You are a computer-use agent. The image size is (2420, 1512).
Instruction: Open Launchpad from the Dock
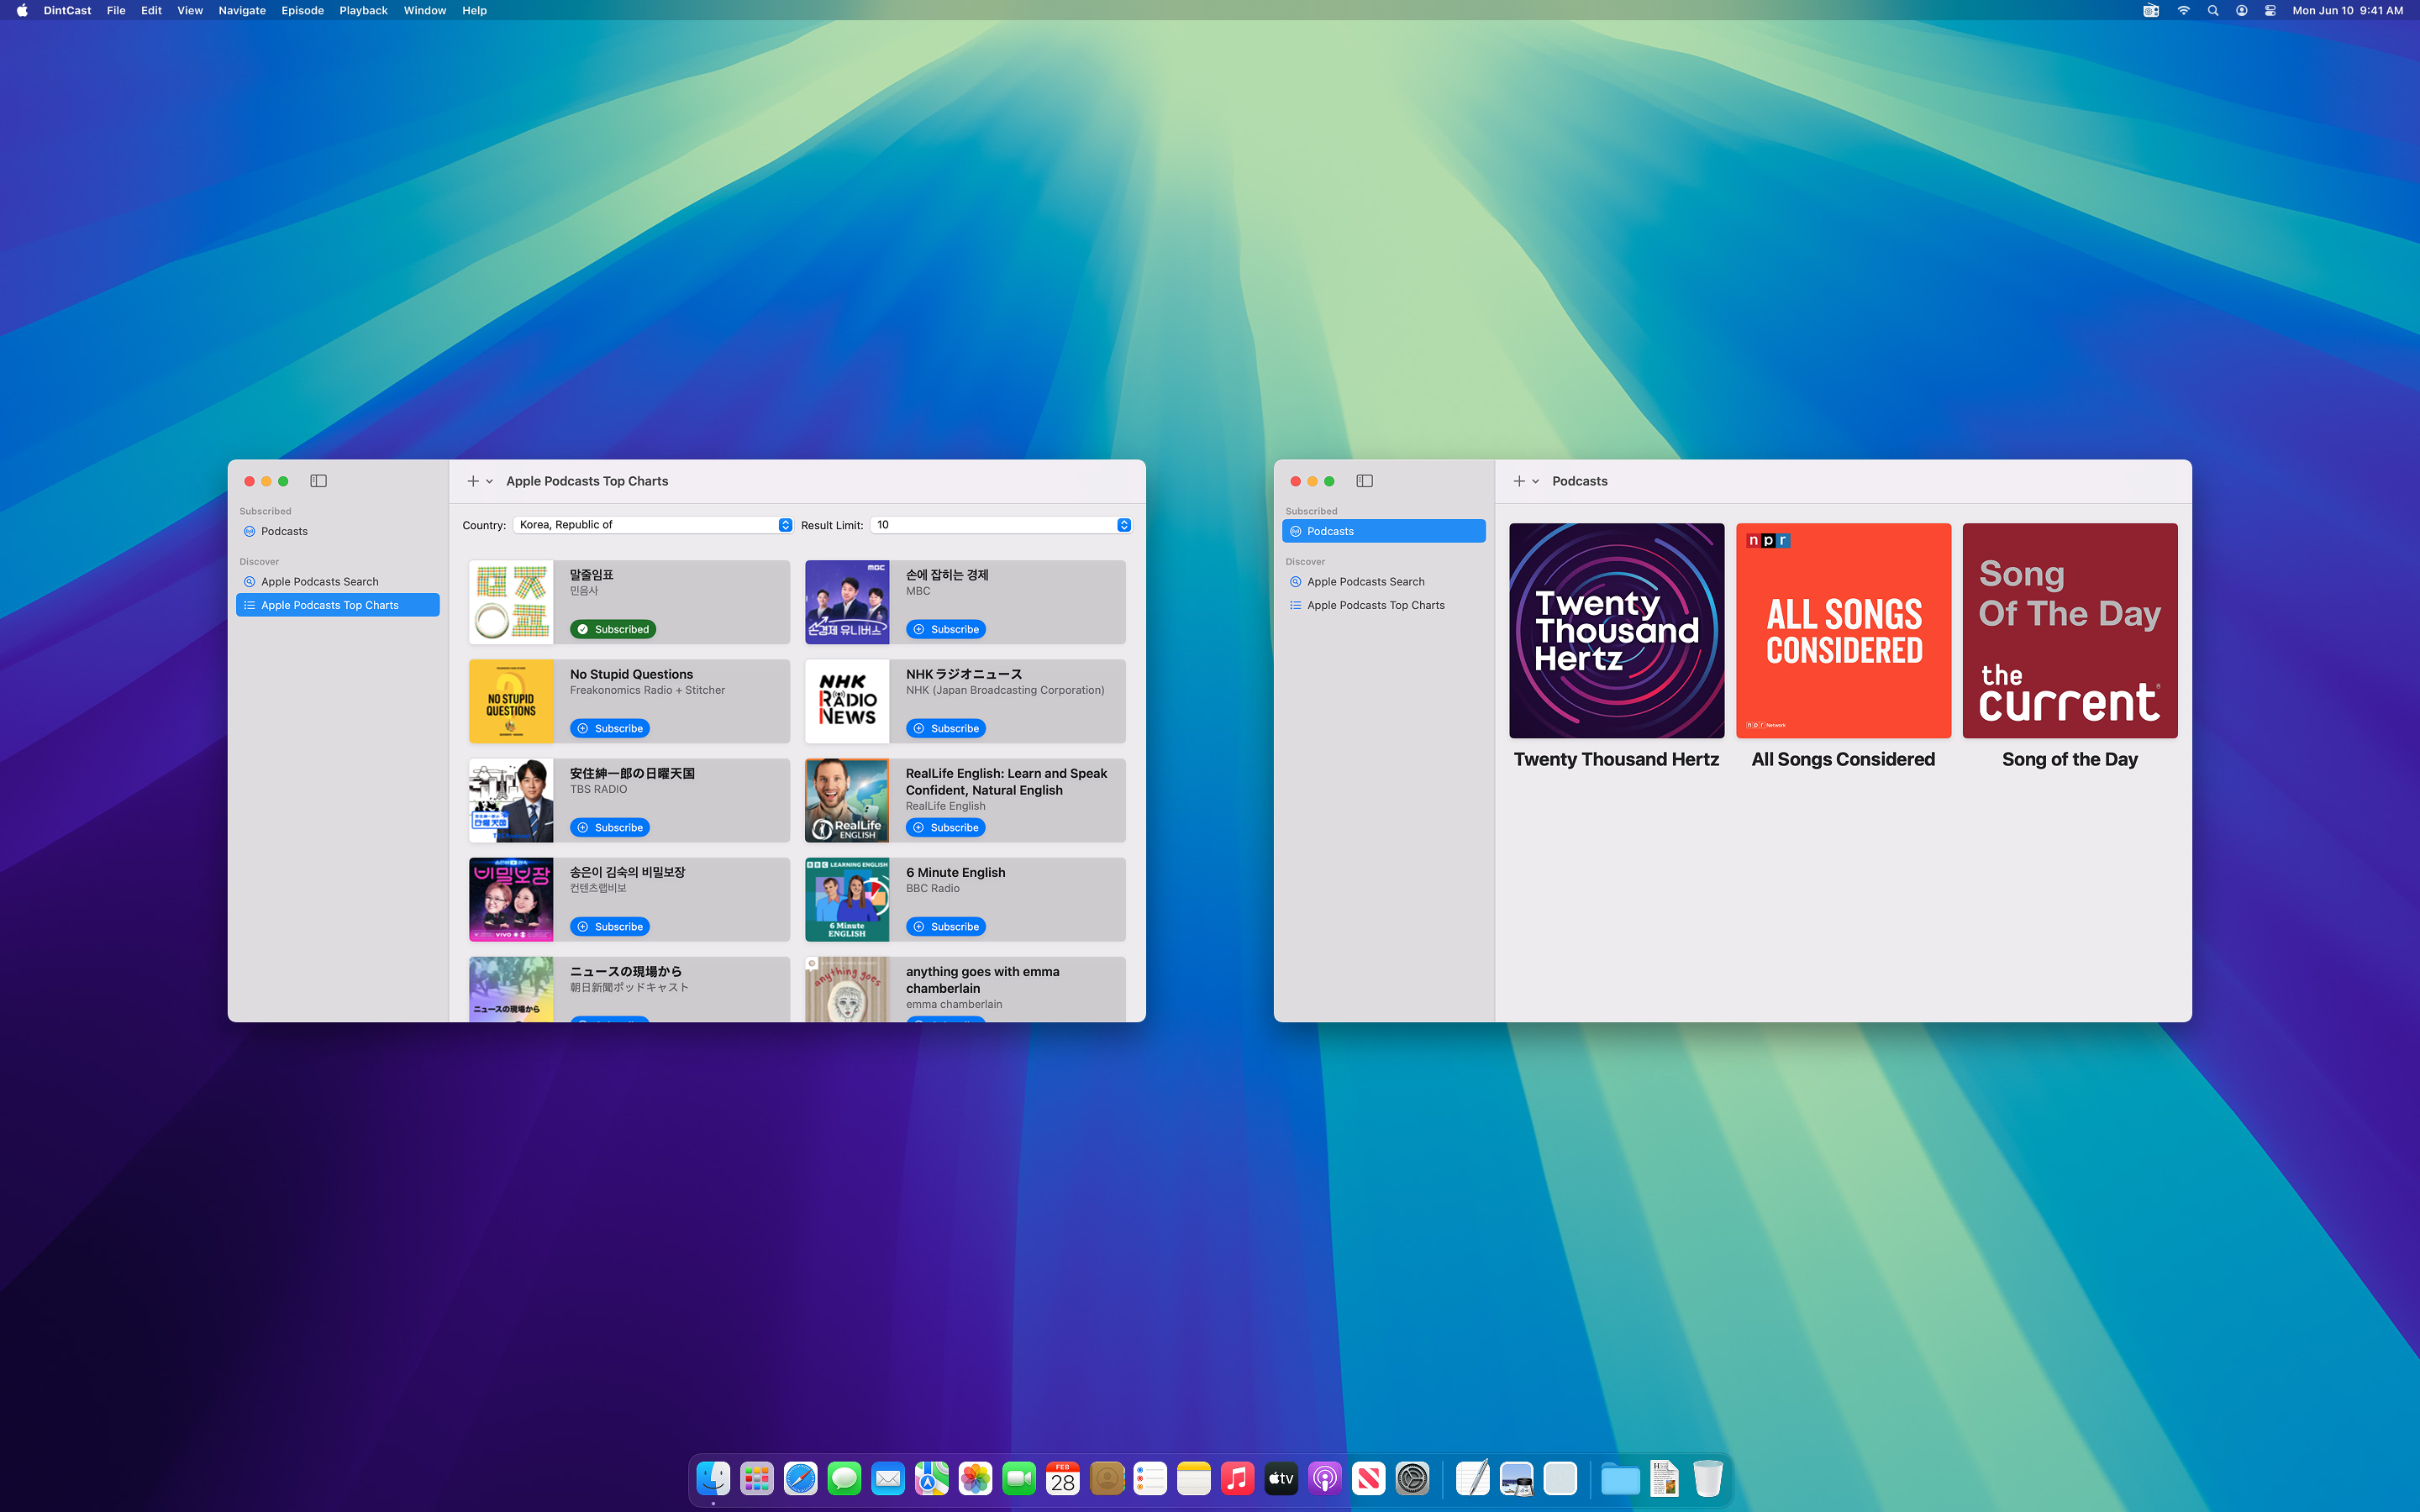(757, 1478)
